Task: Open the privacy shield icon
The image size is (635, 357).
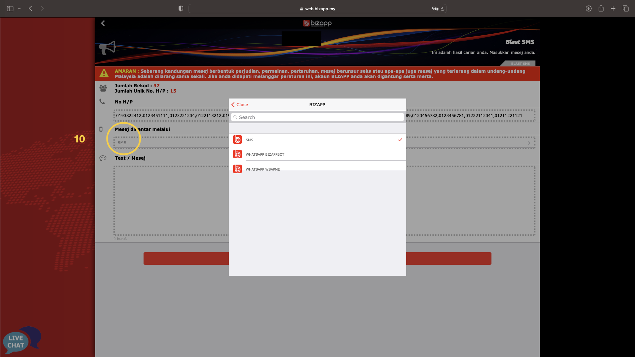Action: (x=181, y=9)
